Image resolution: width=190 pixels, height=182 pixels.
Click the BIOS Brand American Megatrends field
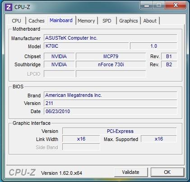(x=111, y=95)
